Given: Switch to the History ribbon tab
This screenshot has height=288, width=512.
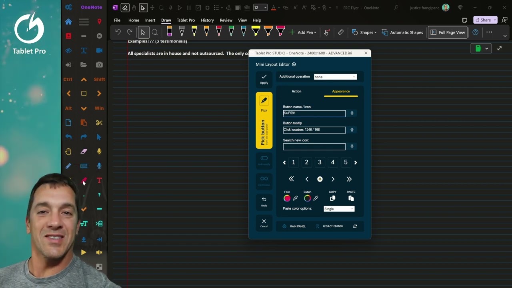Looking at the screenshot, I should (x=207, y=20).
